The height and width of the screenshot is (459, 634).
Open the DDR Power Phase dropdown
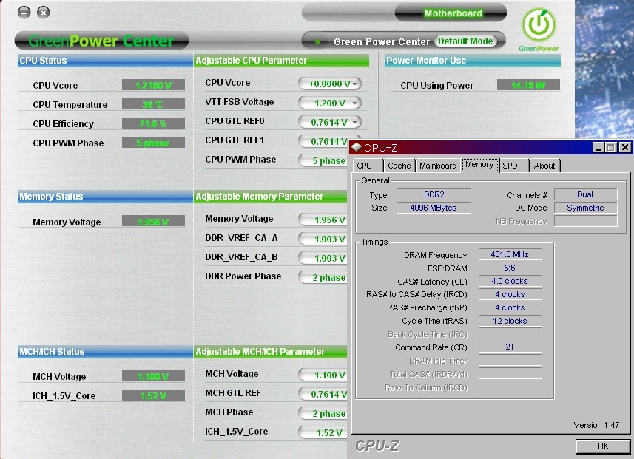coord(323,278)
